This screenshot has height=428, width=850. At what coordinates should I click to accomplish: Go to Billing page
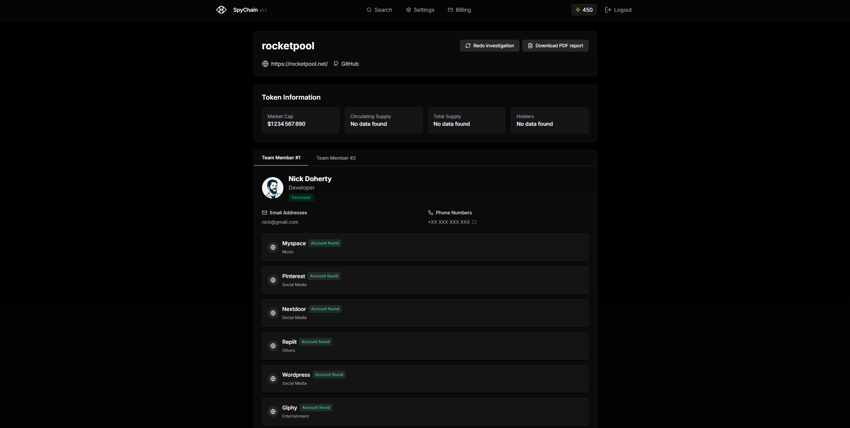pyautogui.click(x=459, y=10)
